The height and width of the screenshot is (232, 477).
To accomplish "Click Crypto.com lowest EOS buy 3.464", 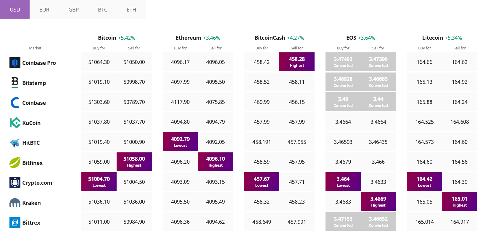I will click(343, 182).
